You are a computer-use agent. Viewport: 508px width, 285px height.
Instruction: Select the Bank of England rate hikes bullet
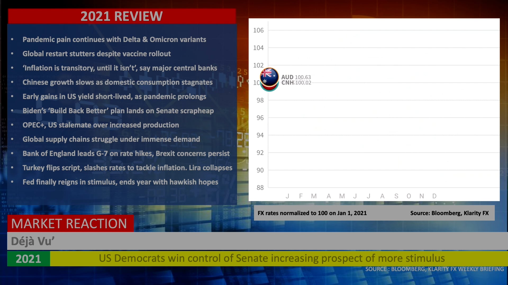pyautogui.click(x=126, y=154)
